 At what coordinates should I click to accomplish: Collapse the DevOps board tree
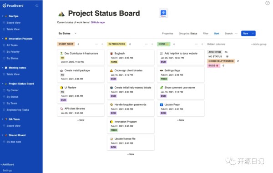pos(3,16)
